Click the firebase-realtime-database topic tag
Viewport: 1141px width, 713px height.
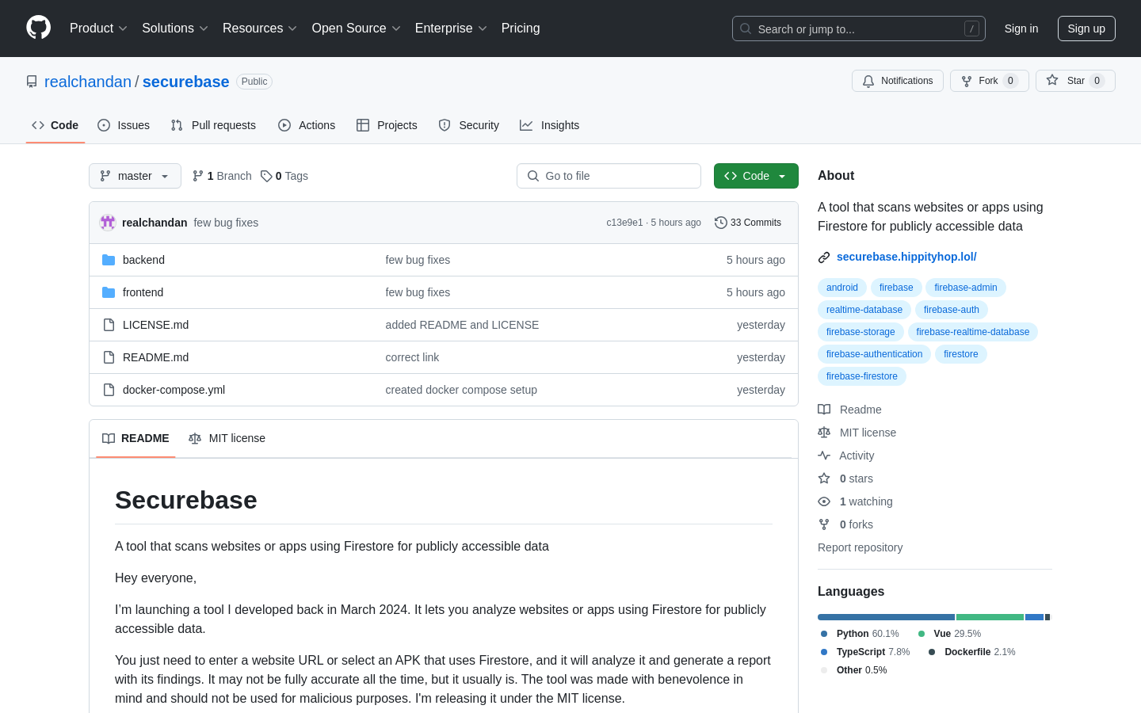[x=972, y=332]
